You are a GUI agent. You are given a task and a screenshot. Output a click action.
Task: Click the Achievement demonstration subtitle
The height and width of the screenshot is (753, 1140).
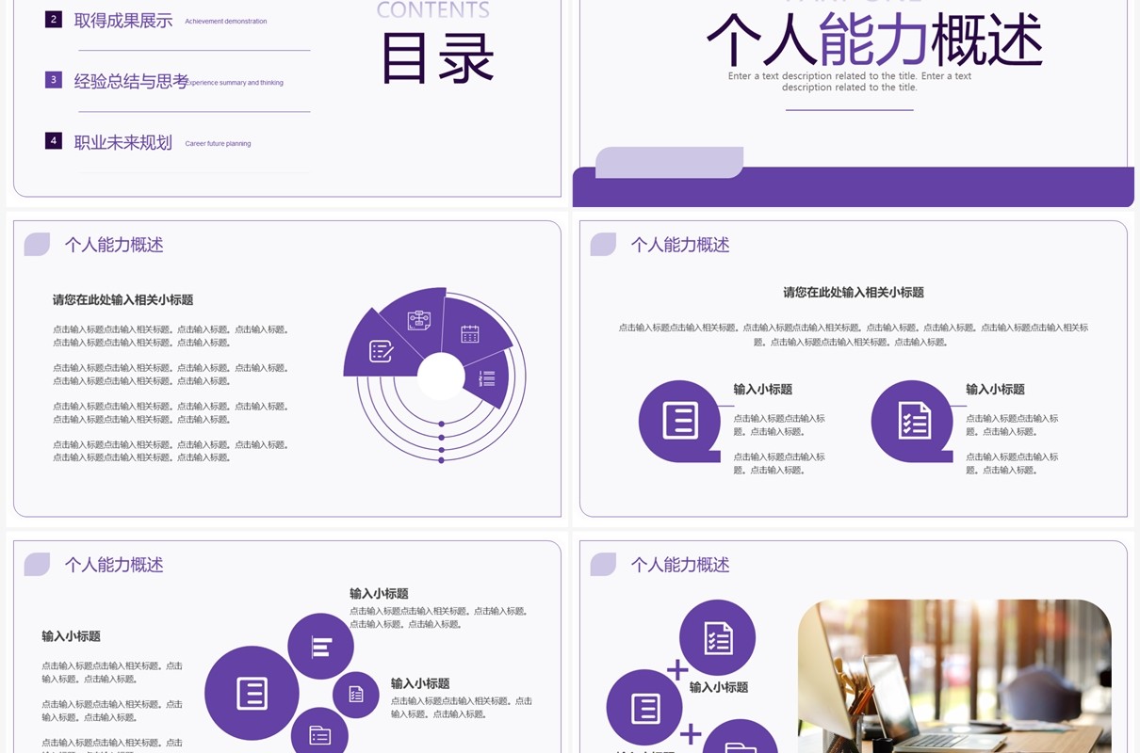coord(226,21)
